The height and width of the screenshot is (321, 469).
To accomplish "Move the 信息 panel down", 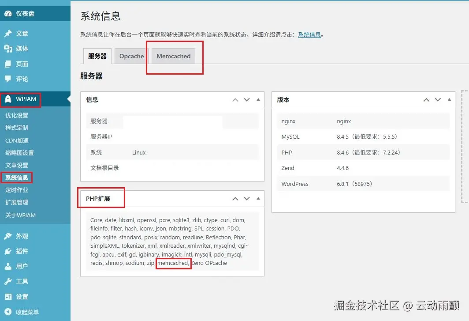I will point(247,100).
